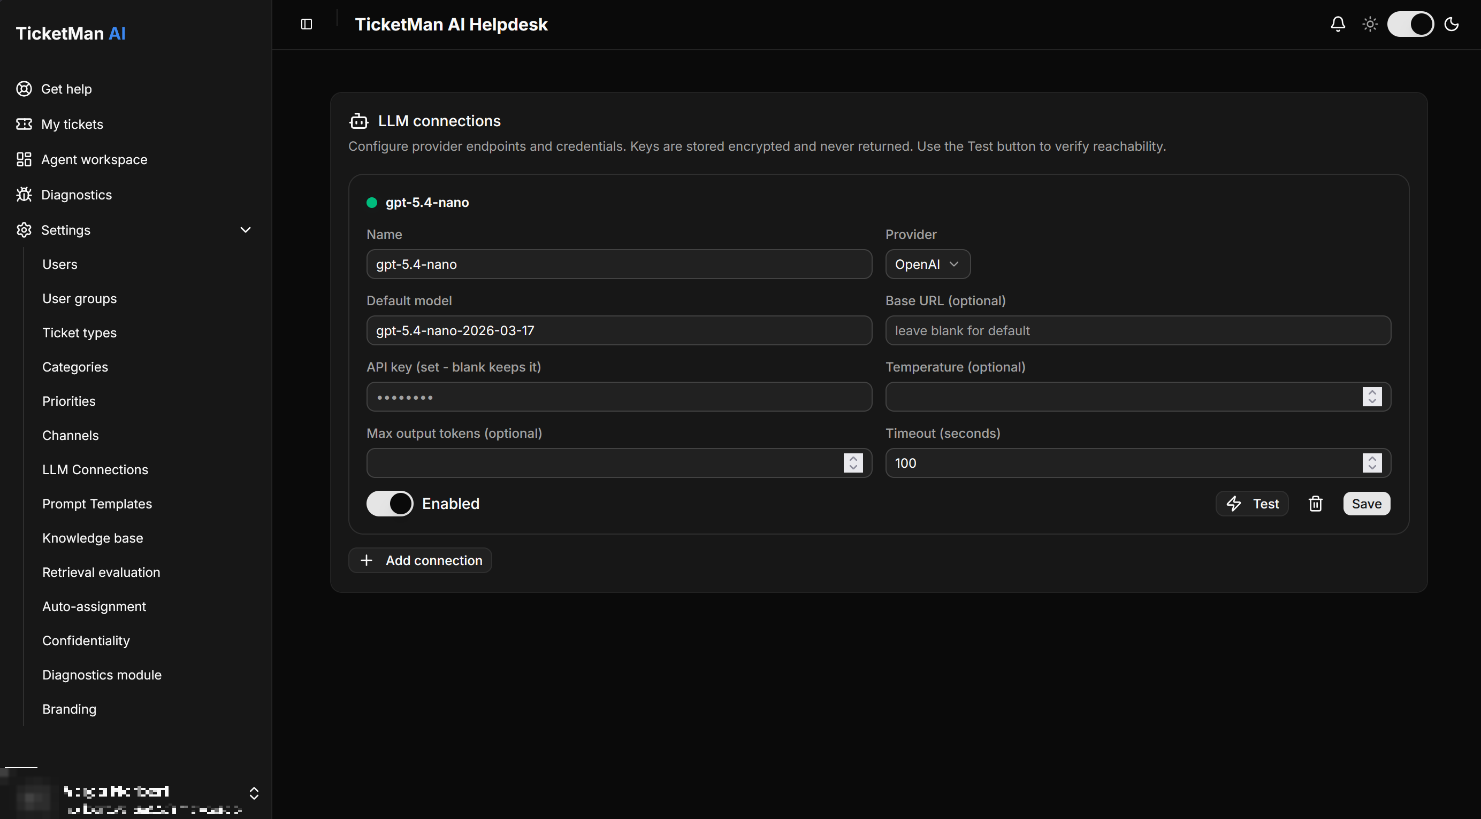Collapse the Settings menu chevron
This screenshot has height=819, width=1481.
click(x=246, y=230)
